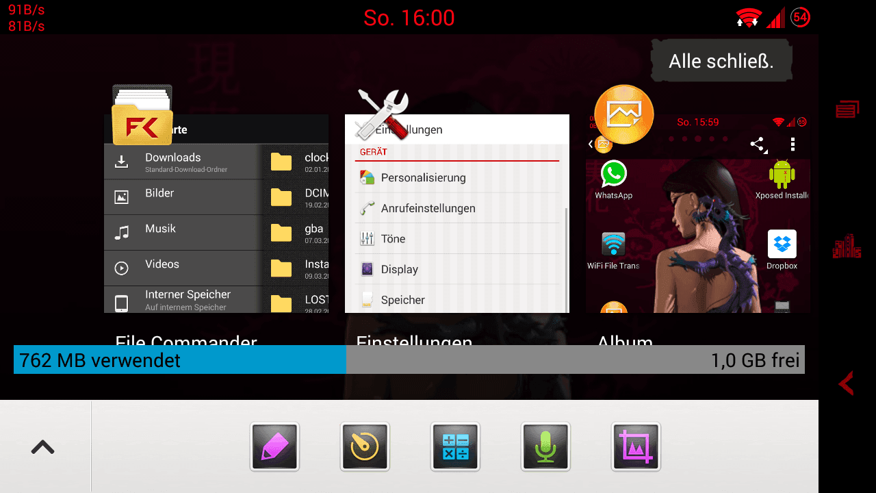Tap the share icon in Album preview
The image size is (876, 493).
pyautogui.click(x=758, y=144)
